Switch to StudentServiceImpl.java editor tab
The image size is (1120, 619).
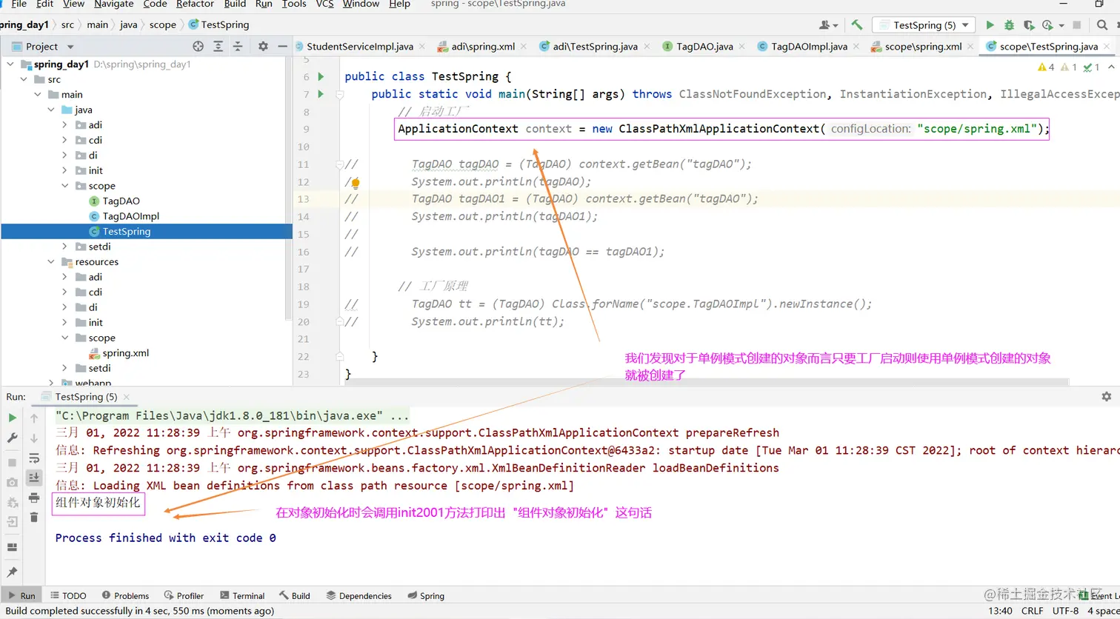360,46
